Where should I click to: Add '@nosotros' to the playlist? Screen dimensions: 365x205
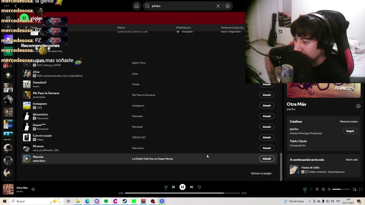tap(267, 116)
